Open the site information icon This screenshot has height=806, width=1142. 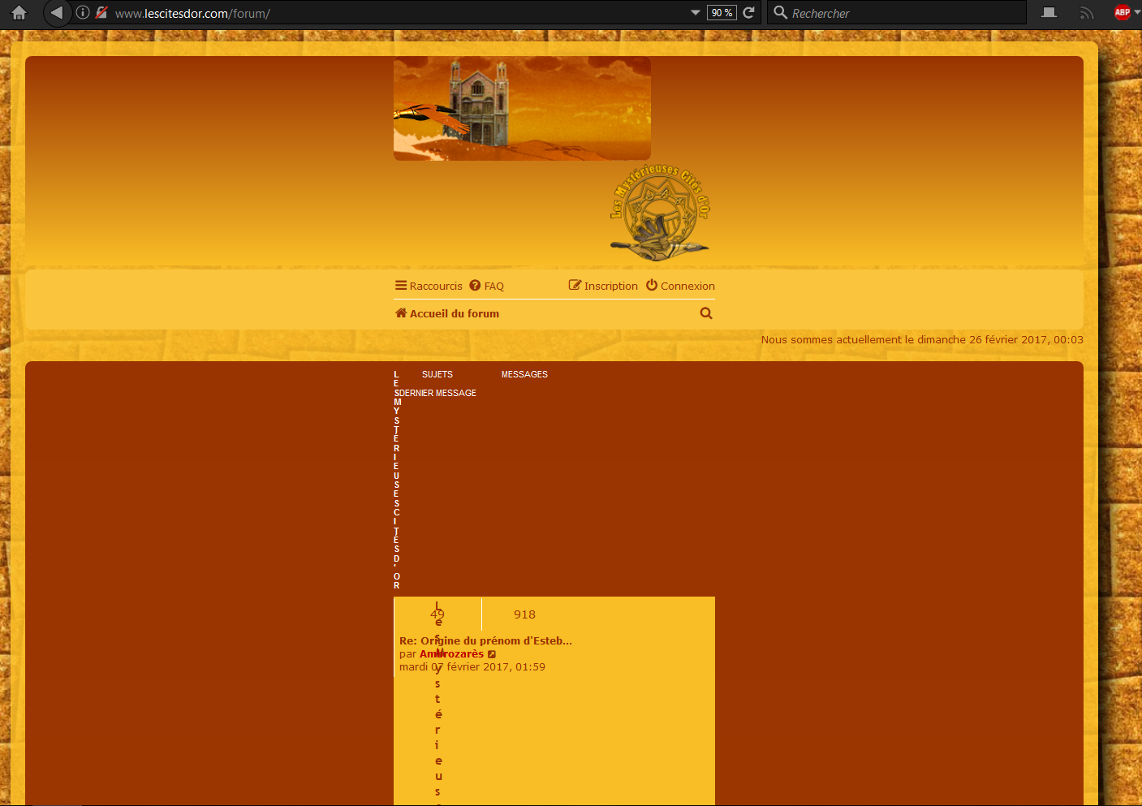pyautogui.click(x=83, y=13)
